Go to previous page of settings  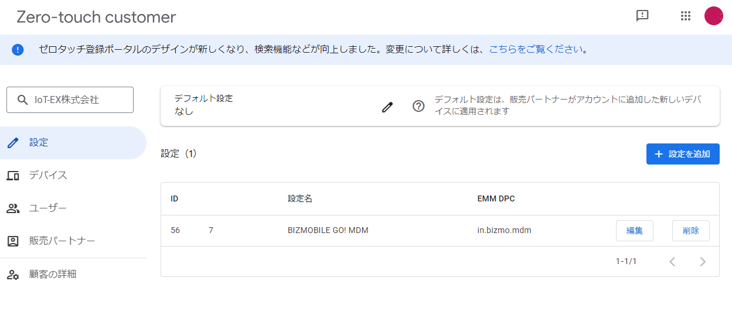(x=672, y=262)
